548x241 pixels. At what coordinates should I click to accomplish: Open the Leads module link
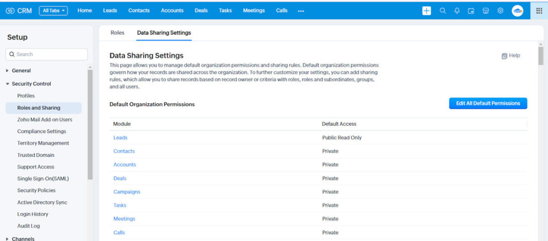[x=120, y=138]
